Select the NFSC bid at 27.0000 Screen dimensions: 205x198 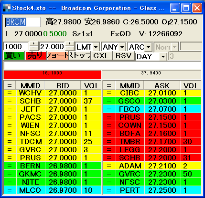tap(53, 133)
